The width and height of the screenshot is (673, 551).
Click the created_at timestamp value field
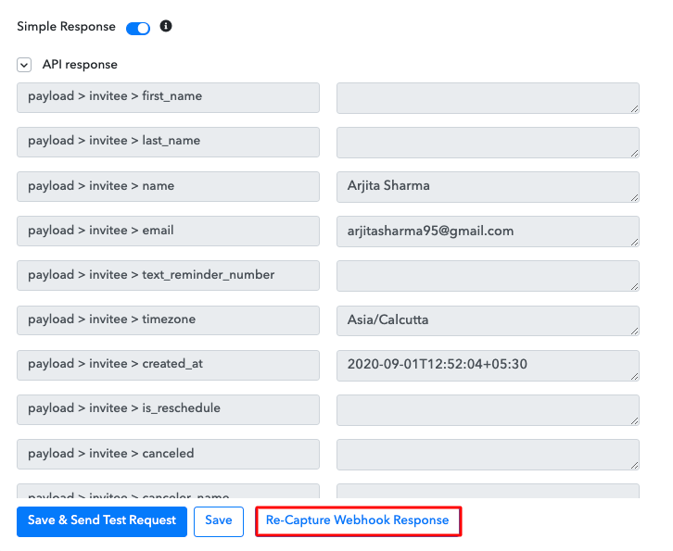pos(487,364)
